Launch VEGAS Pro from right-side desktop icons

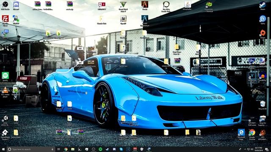click(252, 78)
